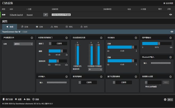The width and height of the screenshot is (175, 108).
Task: Click the pencil edit icon beside RoomA
Action: (46, 15)
